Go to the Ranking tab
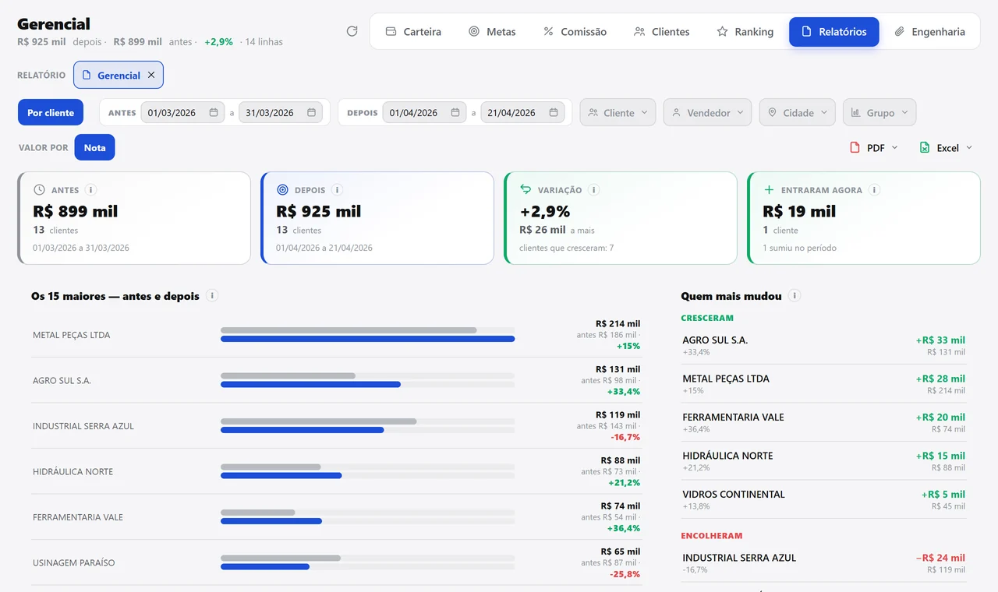Viewport: 998px width, 592px height. click(745, 31)
